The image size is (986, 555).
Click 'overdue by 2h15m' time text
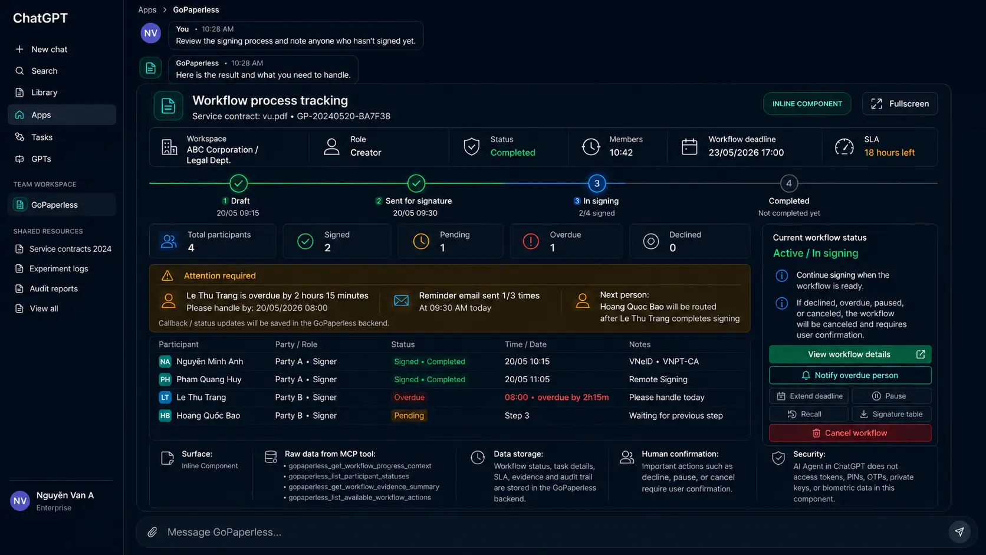tap(573, 398)
